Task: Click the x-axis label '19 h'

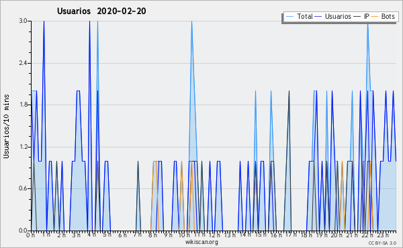Action: [321, 235]
